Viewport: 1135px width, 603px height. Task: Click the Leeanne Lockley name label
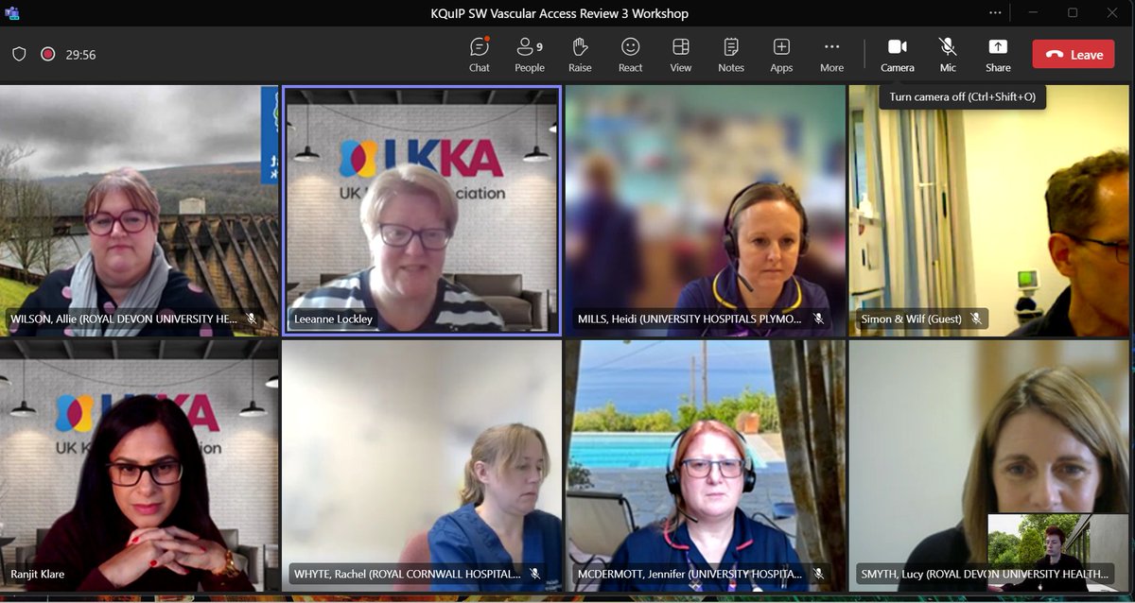(x=334, y=319)
